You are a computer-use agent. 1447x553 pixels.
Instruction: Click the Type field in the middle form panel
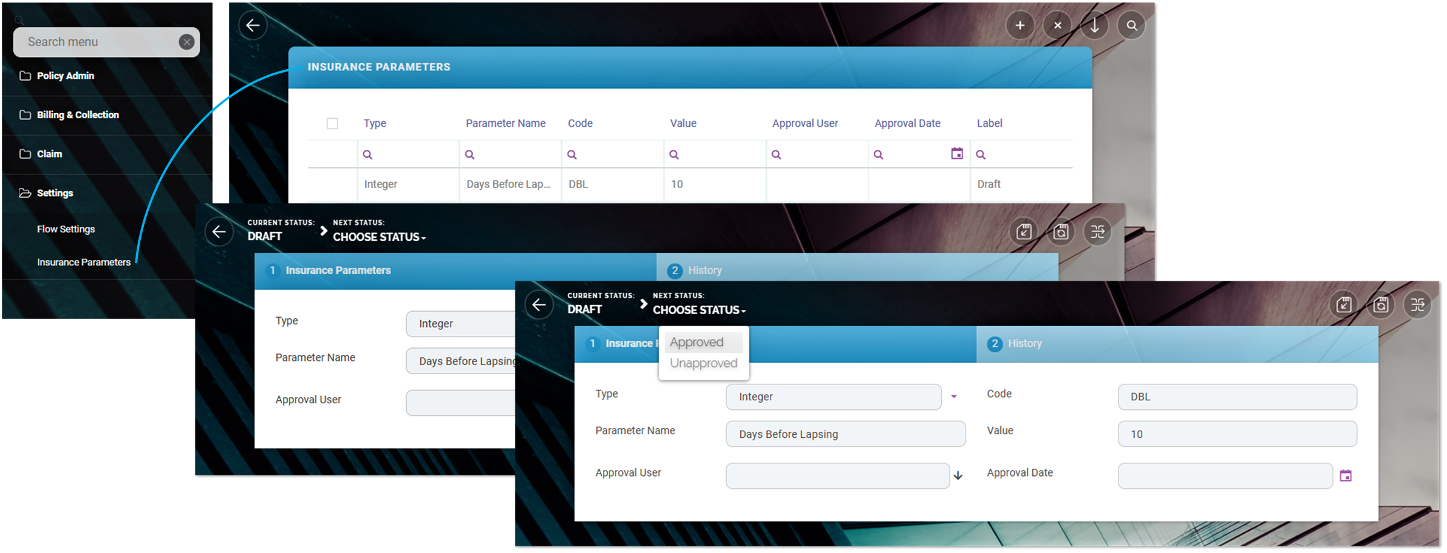coord(461,324)
